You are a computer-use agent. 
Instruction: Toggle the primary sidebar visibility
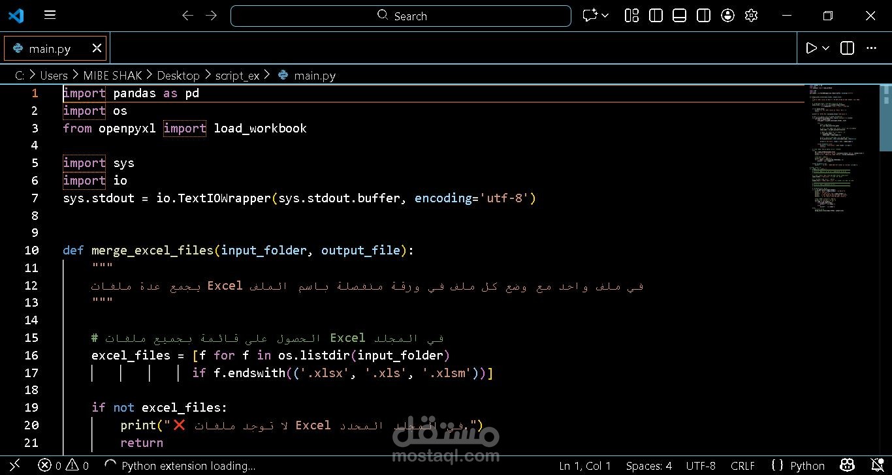(656, 16)
